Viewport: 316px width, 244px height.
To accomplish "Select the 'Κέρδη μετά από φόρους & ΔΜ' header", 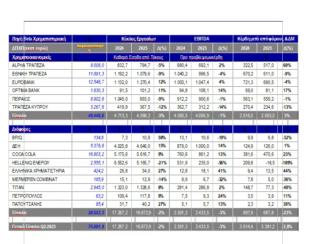I will [x=266, y=39].
